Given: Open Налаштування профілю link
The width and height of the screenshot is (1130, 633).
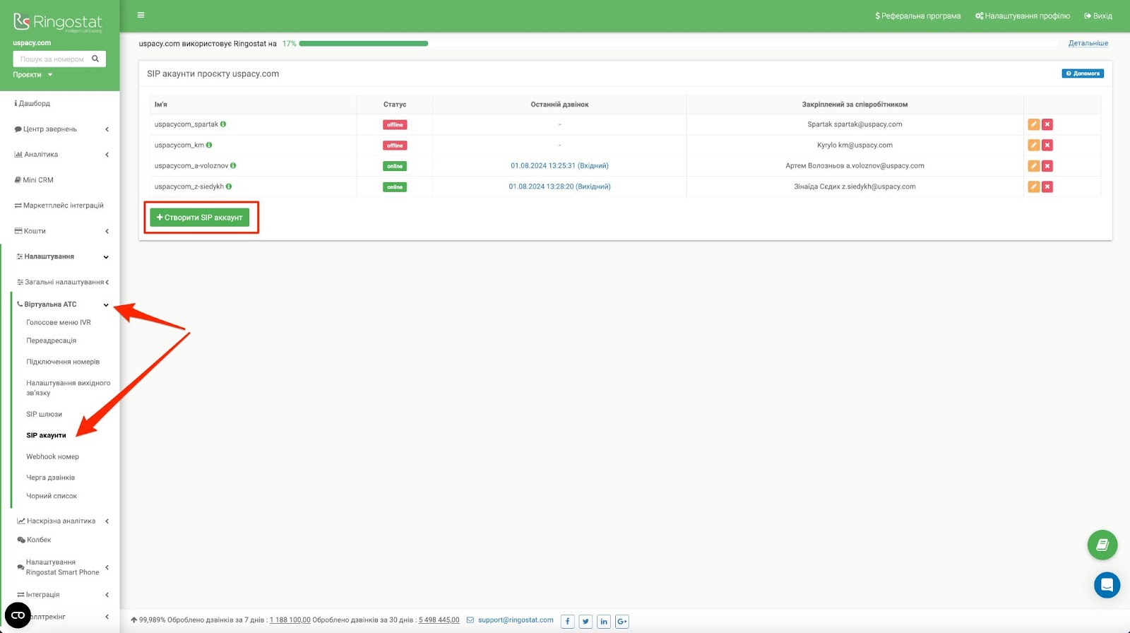Looking at the screenshot, I should (1023, 16).
